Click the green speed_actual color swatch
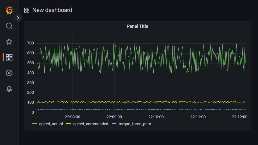Image resolution: width=258 pixels, height=145 pixels. 34,124
